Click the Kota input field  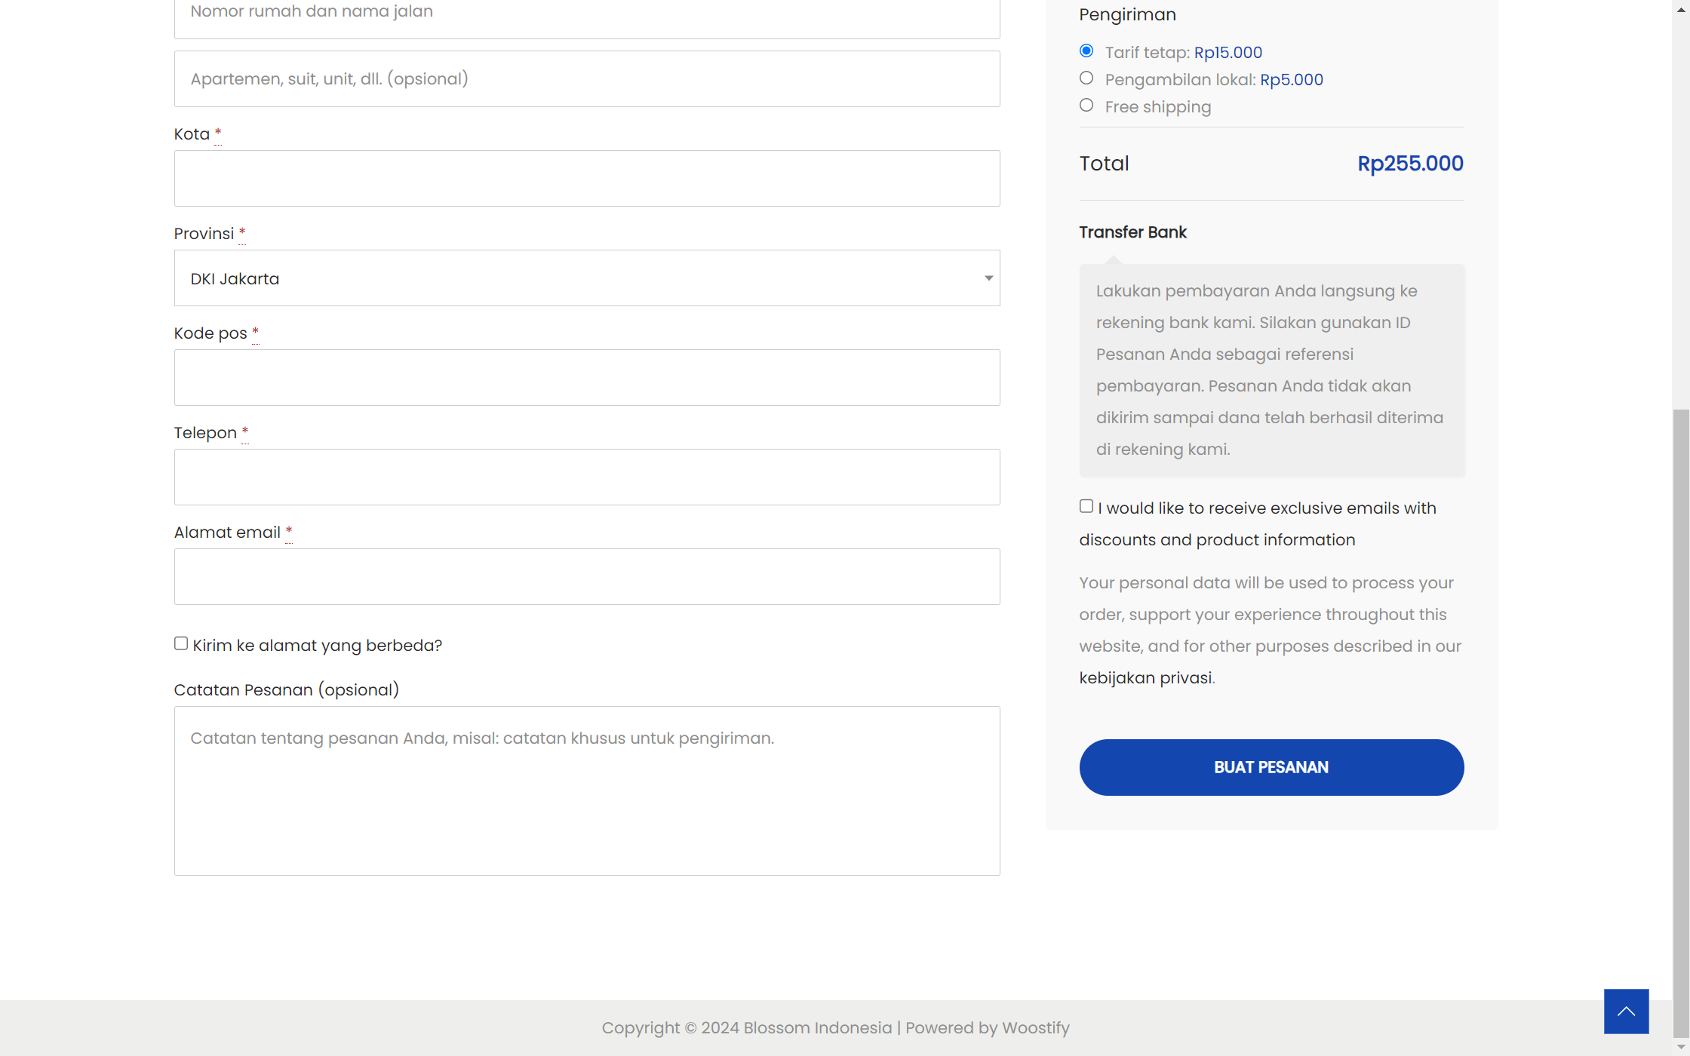tap(587, 179)
